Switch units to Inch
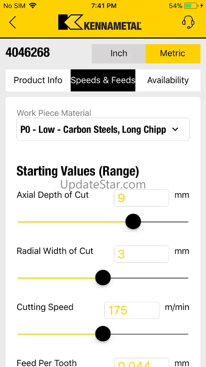Image resolution: width=206 pixels, height=367 pixels. (119, 53)
